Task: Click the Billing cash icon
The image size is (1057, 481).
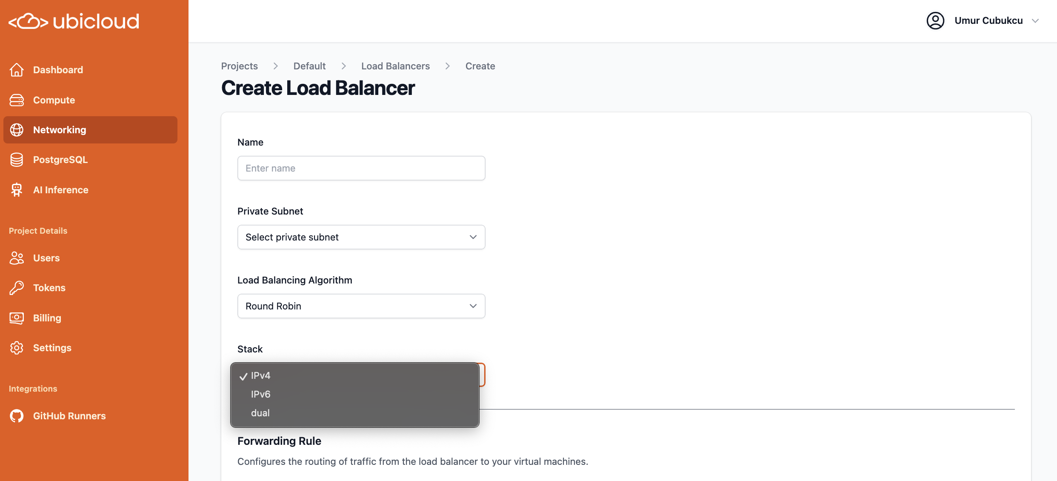Action: pos(17,318)
